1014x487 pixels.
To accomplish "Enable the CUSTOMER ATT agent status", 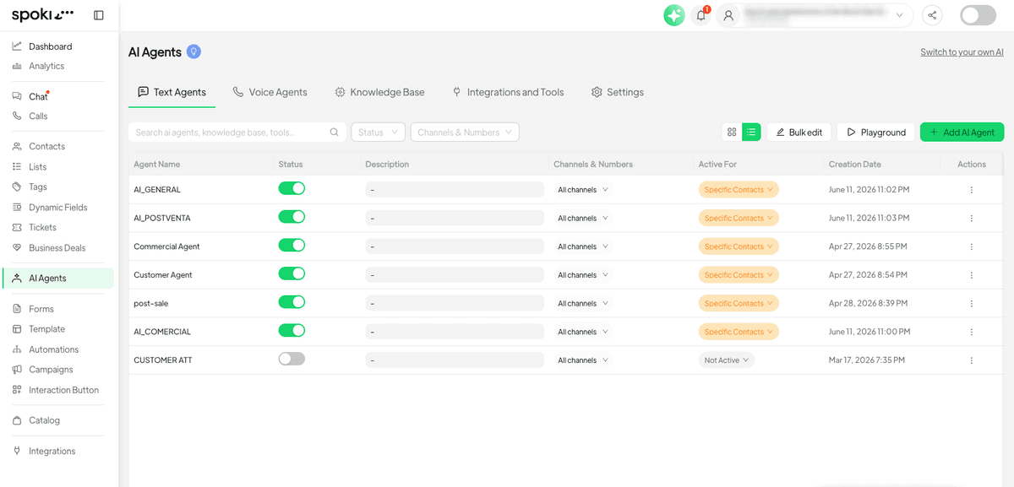I will pyautogui.click(x=292, y=359).
